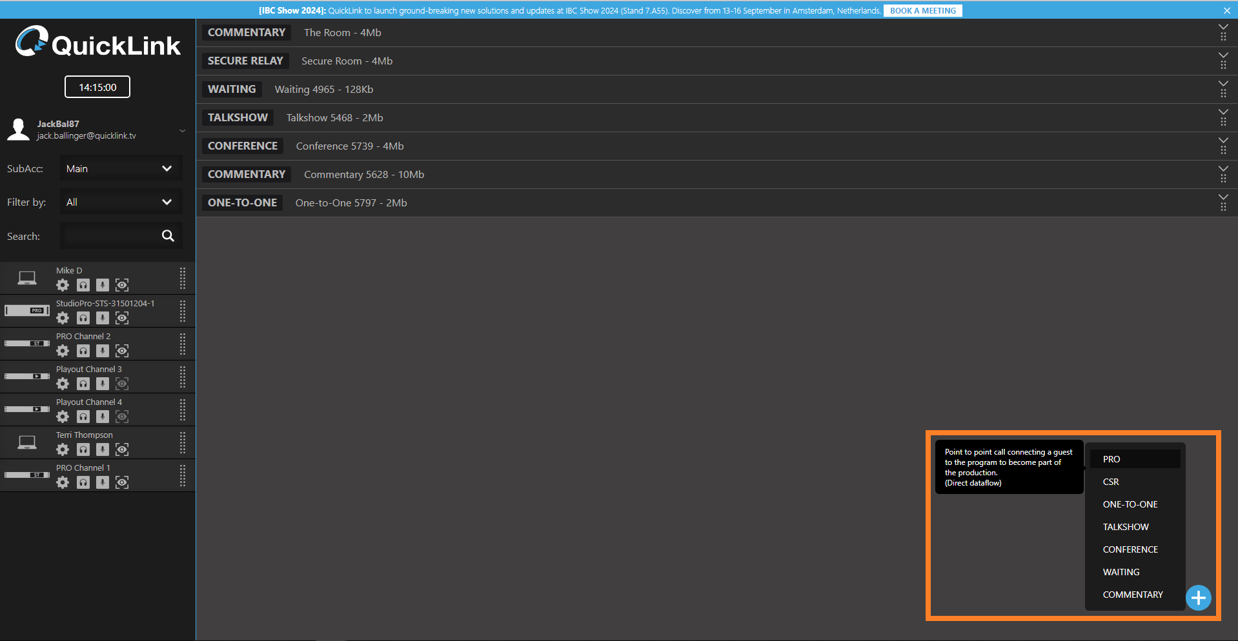Screen dimensions: 1238x641
Task: Choose CONFERENCE in the room type menu
Action: (1130, 549)
